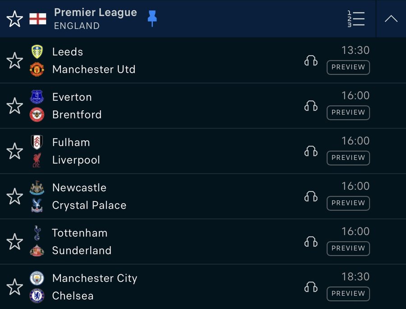Collapse the Premier League section
This screenshot has width=406, height=309.
point(391,19)
